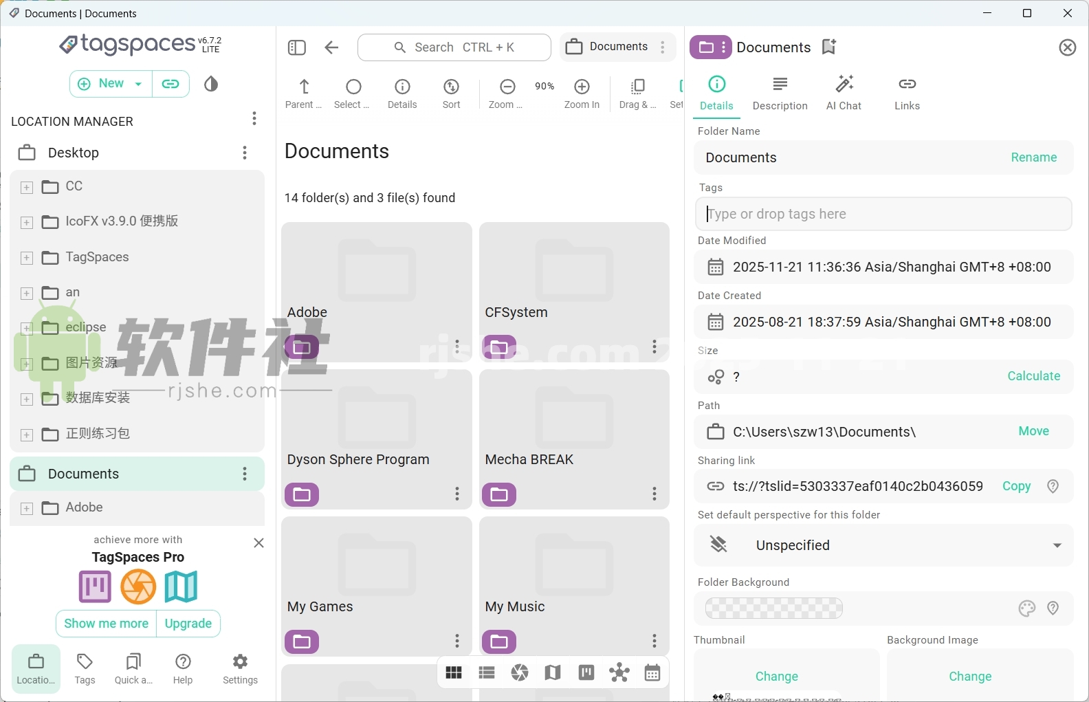Click the Dyson Sphere Program folder tag icon
1089x702 pixels.
(302, 494)
